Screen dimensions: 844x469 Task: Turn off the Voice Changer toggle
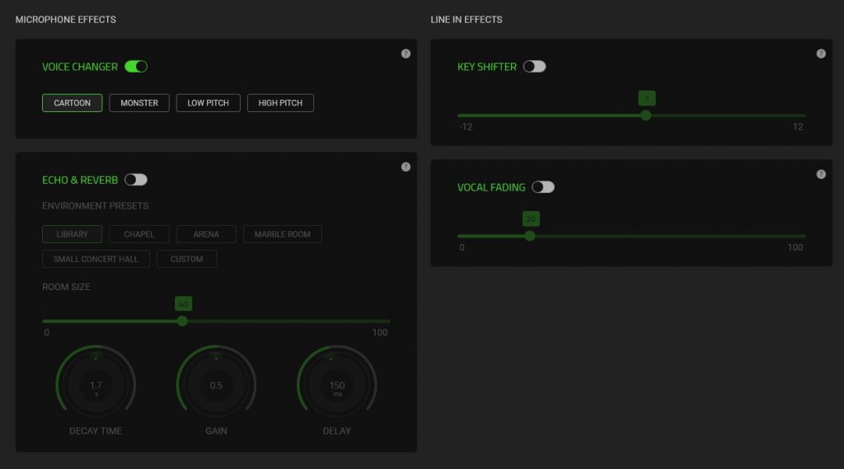(136, 66)
